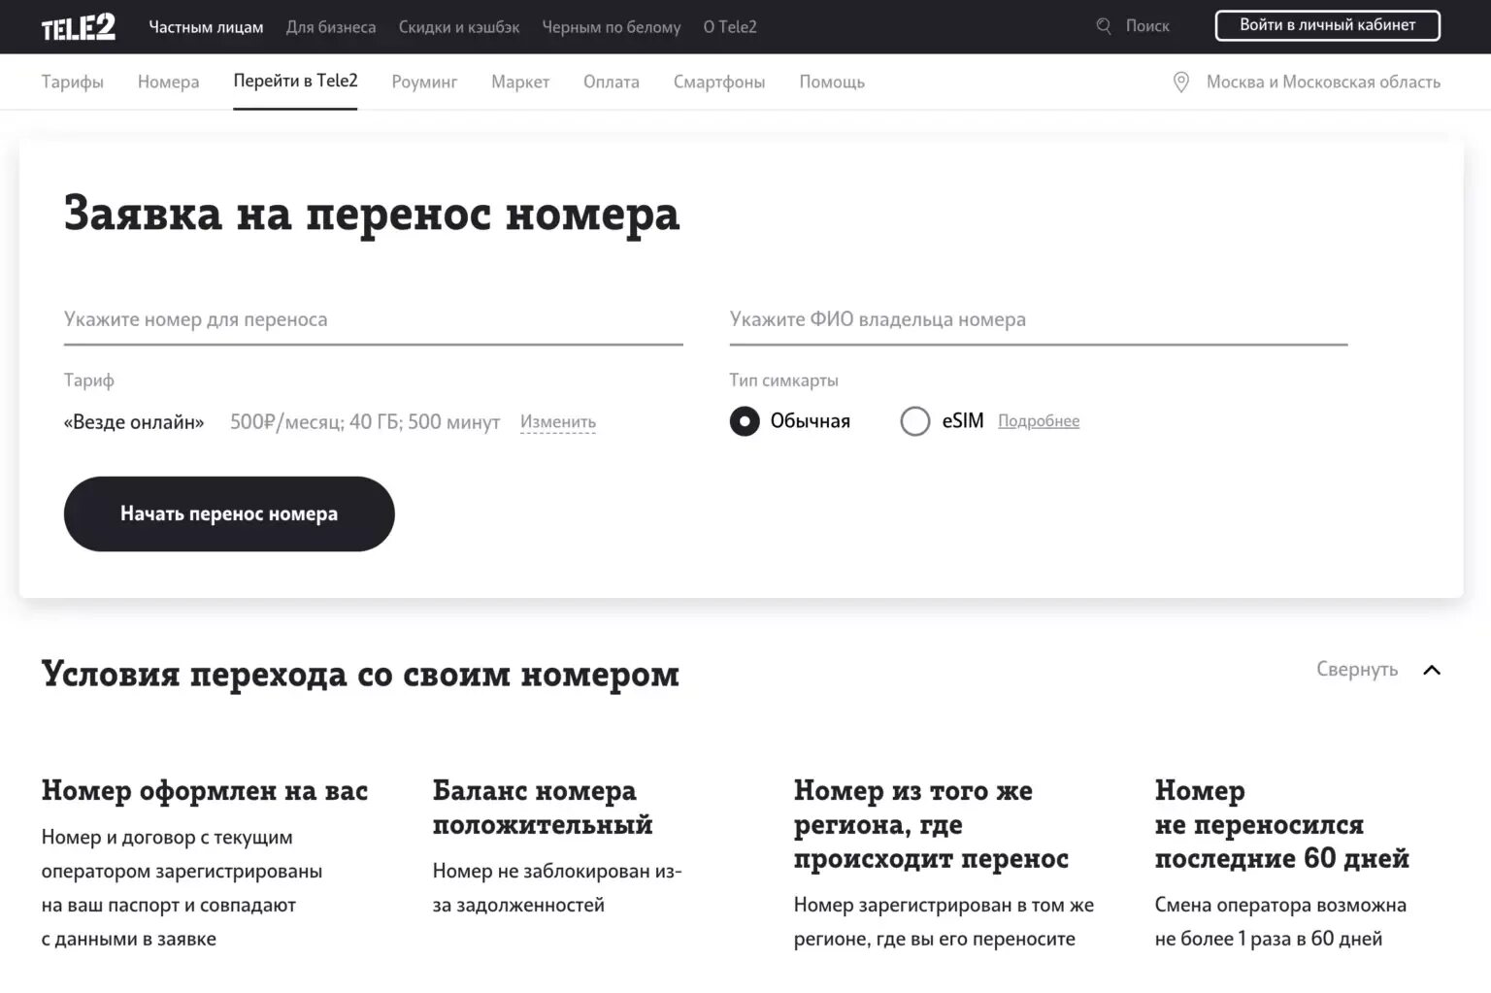Screen dimensions: 1491x993
Task: Click the Подробнее eSIM link
Action: coord(1039,421)
